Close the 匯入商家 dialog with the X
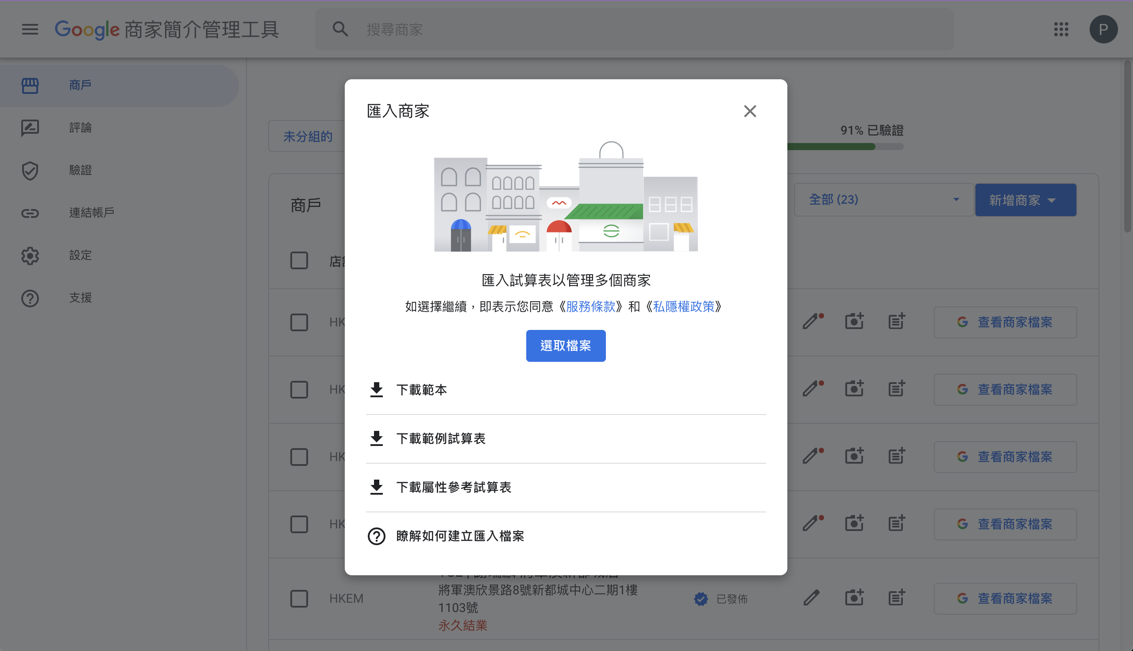This screenshot has height=651, width=1133. (750, 111)
